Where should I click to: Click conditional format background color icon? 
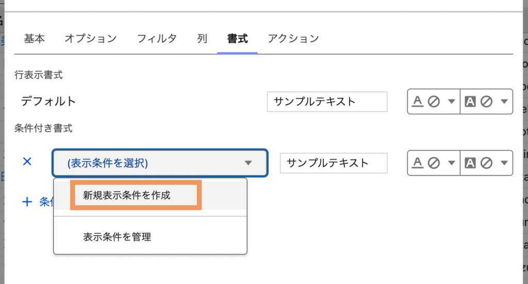pos(470,163)
